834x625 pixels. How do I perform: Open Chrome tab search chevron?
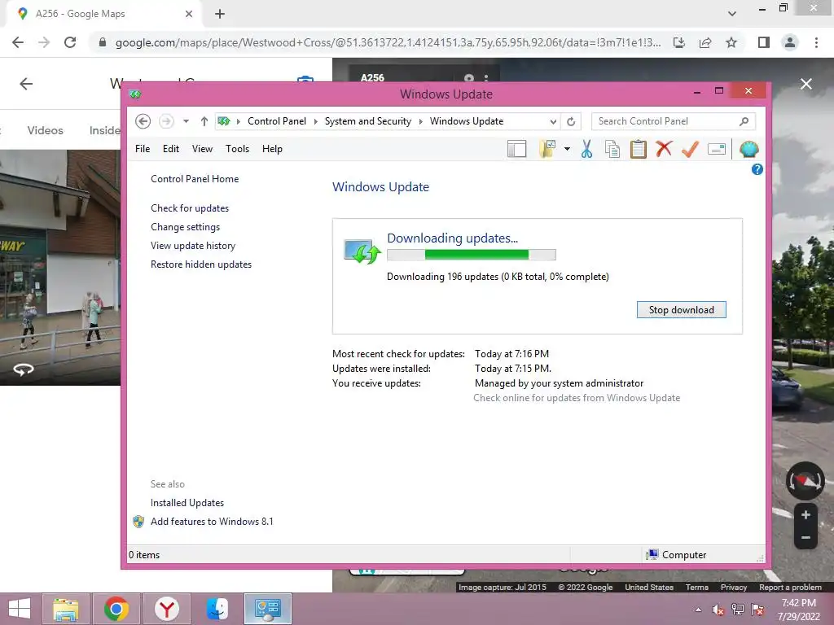click(732, 14)
